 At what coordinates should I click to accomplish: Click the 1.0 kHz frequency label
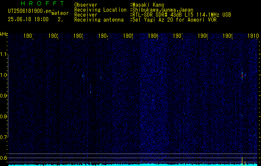coord(4,75)
